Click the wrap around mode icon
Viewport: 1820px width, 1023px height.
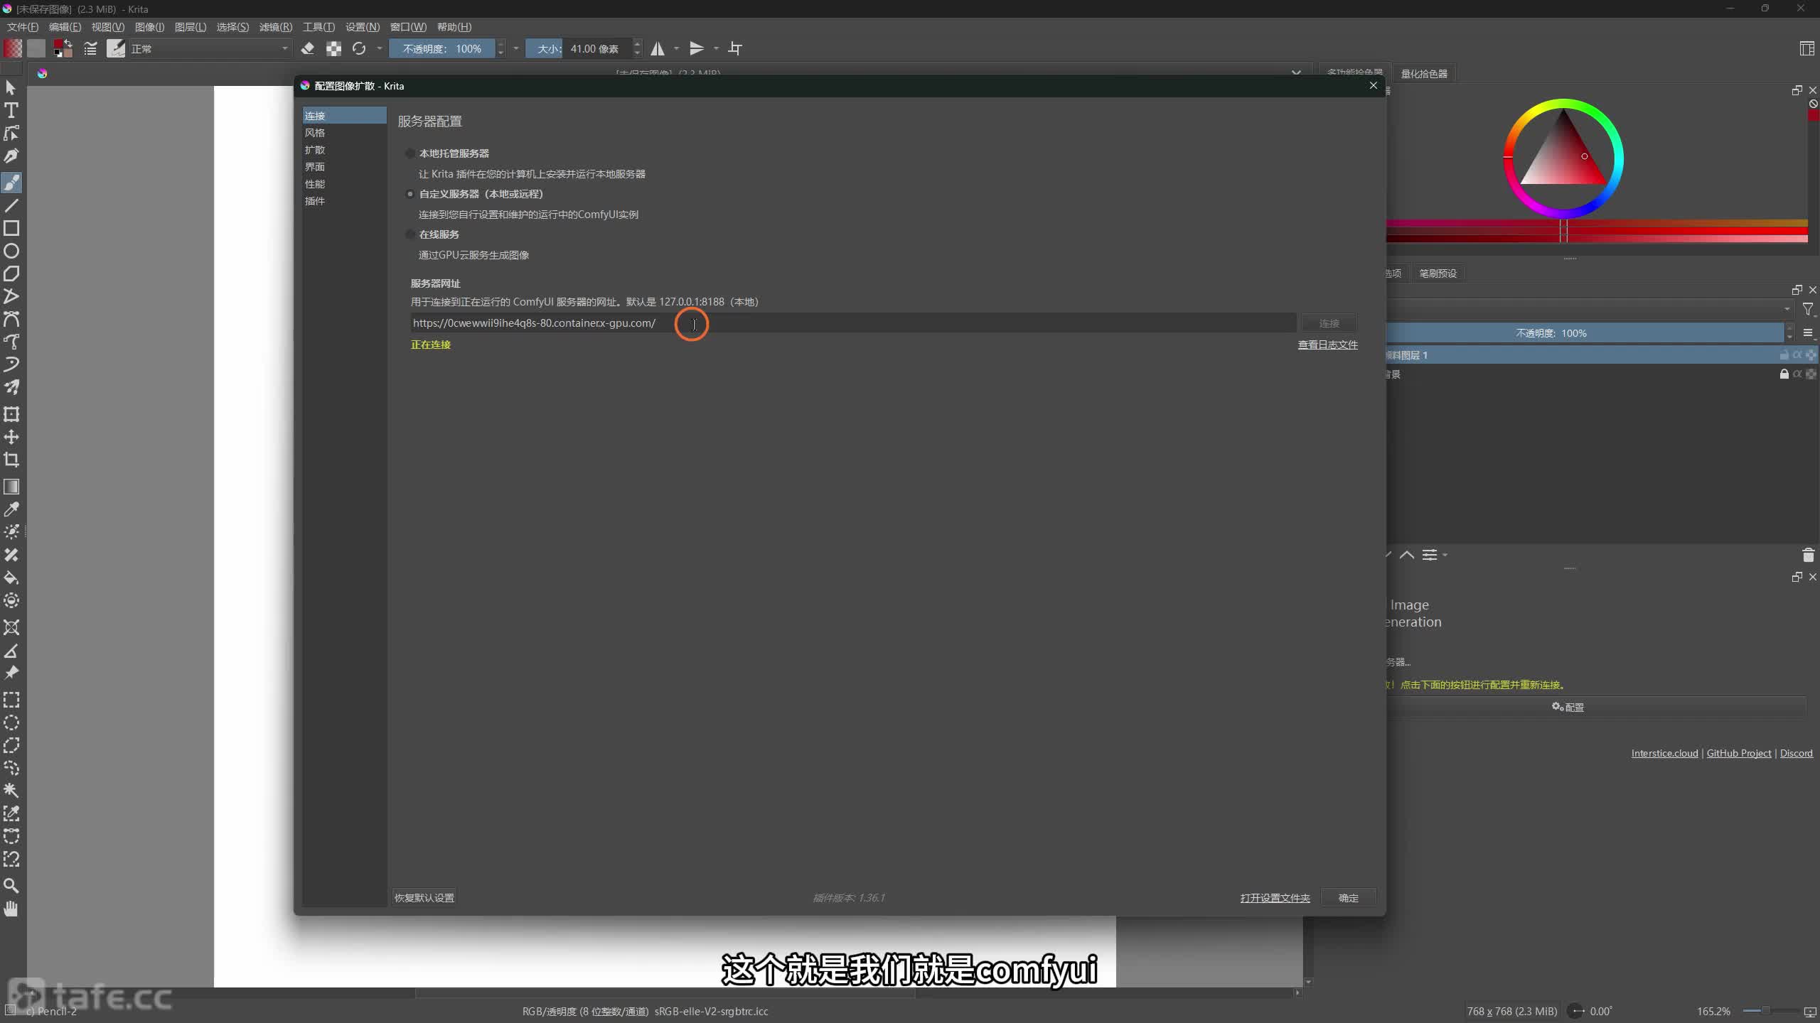tap(736, 48)
